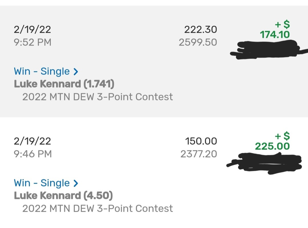Image resolution: width=308 pixels, height=228 pixels.
Task: Click the green +$174.10 winnings
Action: point(275,30)
